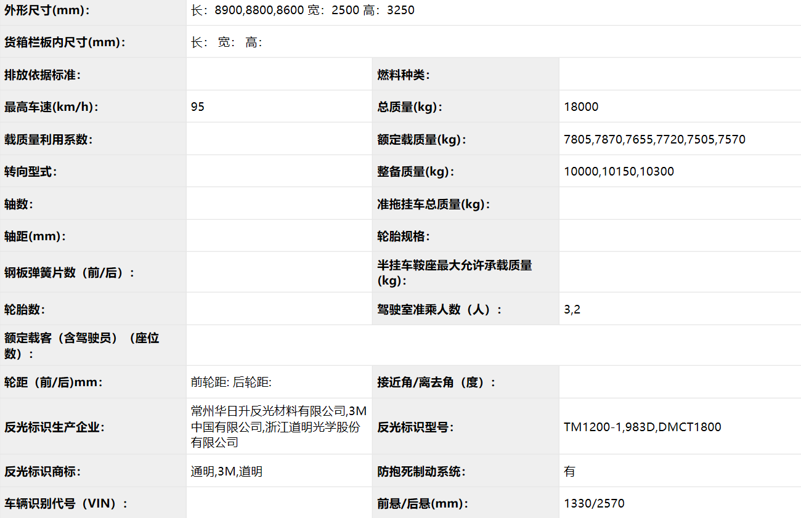Image resolution: width=801 pixels, height=518 pixels.
Task: Select the trademark value 通明,3M,道明
Action: click(x=227, y=472)
